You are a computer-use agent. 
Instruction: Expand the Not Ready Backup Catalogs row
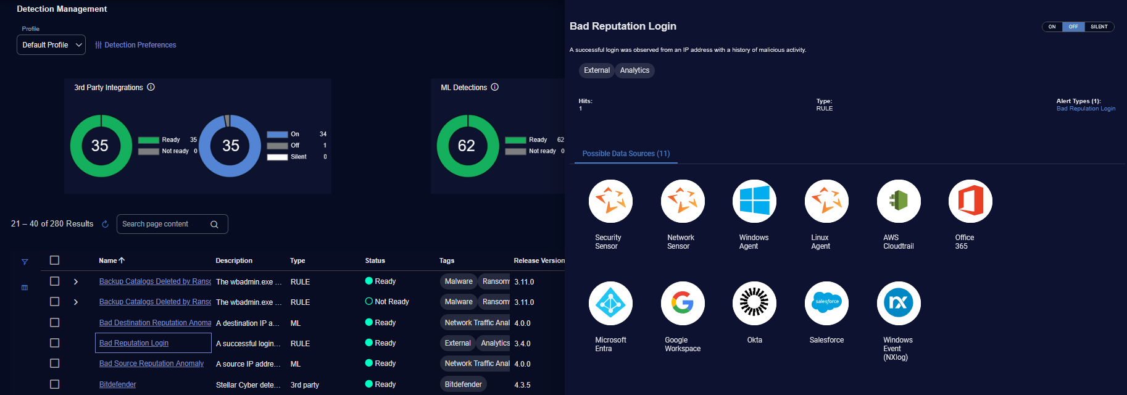[76, 302]
